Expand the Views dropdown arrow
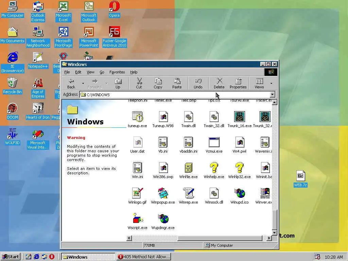348x261 pixels. 271,84
